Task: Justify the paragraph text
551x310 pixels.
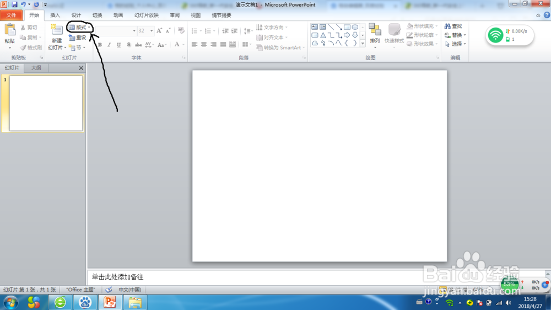Action: (223, 44)
